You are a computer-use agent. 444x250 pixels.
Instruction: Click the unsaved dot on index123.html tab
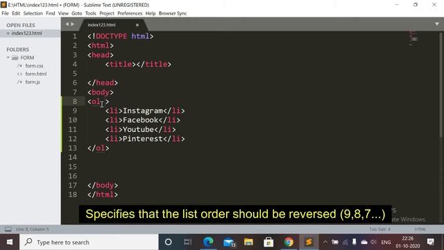[x=137, y=25]
